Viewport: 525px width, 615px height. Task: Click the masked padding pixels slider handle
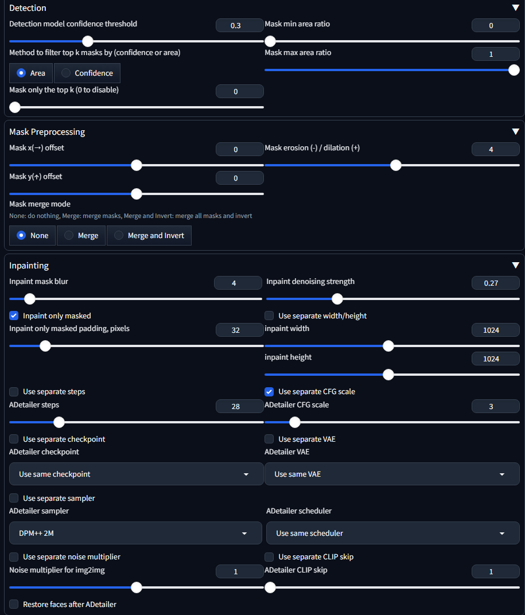coord(45,346)
